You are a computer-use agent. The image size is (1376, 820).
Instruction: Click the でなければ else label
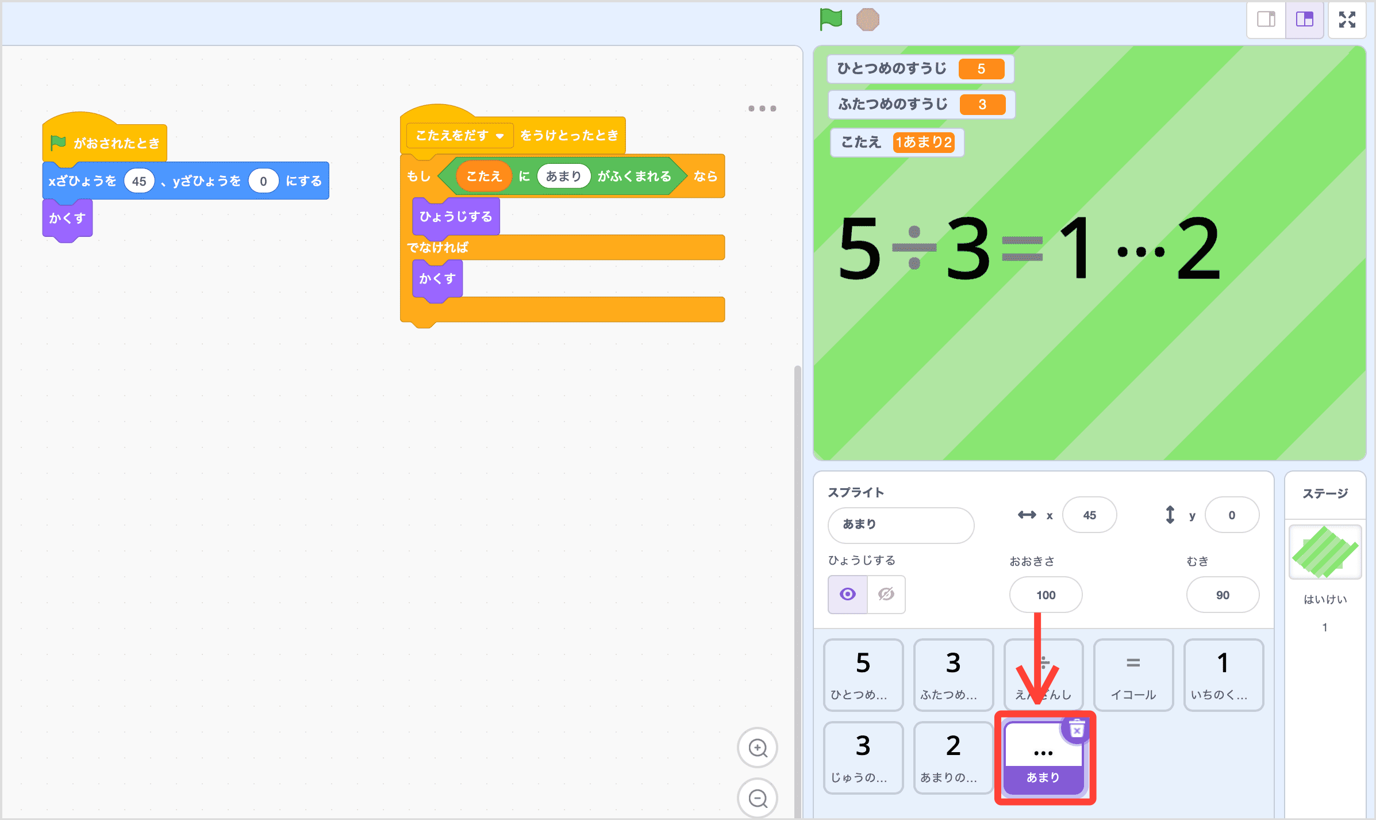[437, 248]
